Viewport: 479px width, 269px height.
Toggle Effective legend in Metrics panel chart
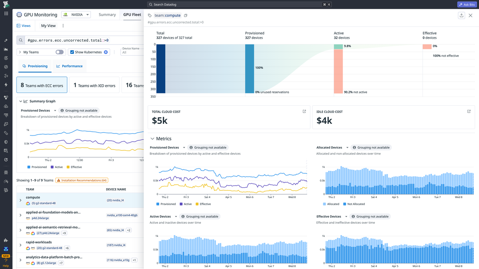click(x=203, y=204)
